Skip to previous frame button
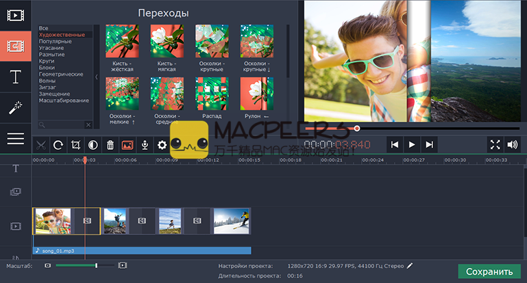Image resolution: width=527 pixels, height=283 pixels. coord(395,144)
